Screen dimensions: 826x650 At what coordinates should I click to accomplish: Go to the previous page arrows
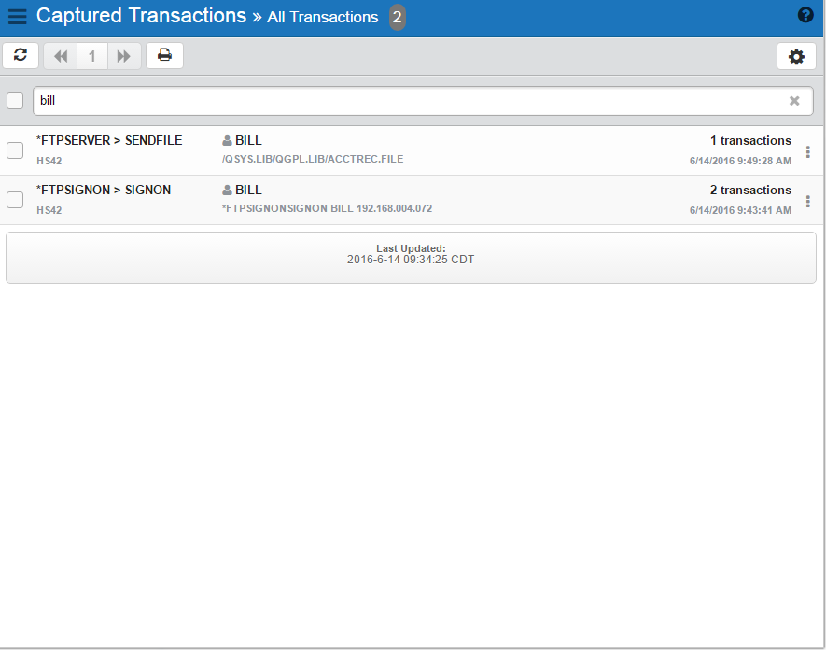pos(61,56)
